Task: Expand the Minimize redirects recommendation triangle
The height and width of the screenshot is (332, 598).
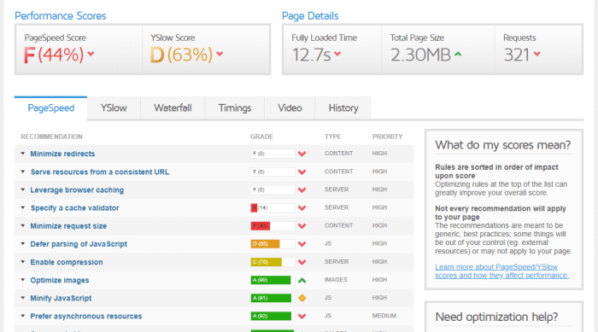Action: point(23,154)
